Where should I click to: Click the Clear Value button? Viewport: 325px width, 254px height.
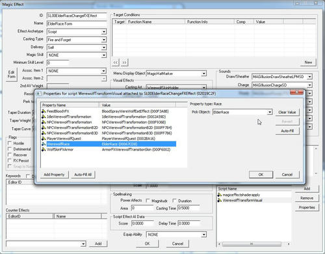pyautogui.click(x=287, y=112)
